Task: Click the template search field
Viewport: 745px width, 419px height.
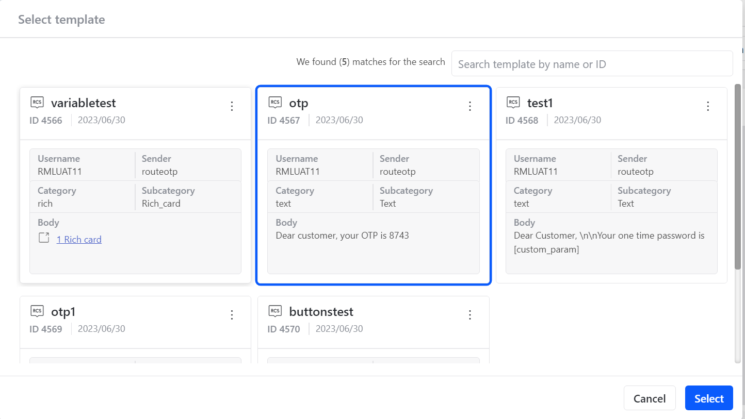Action: point(592,64)
